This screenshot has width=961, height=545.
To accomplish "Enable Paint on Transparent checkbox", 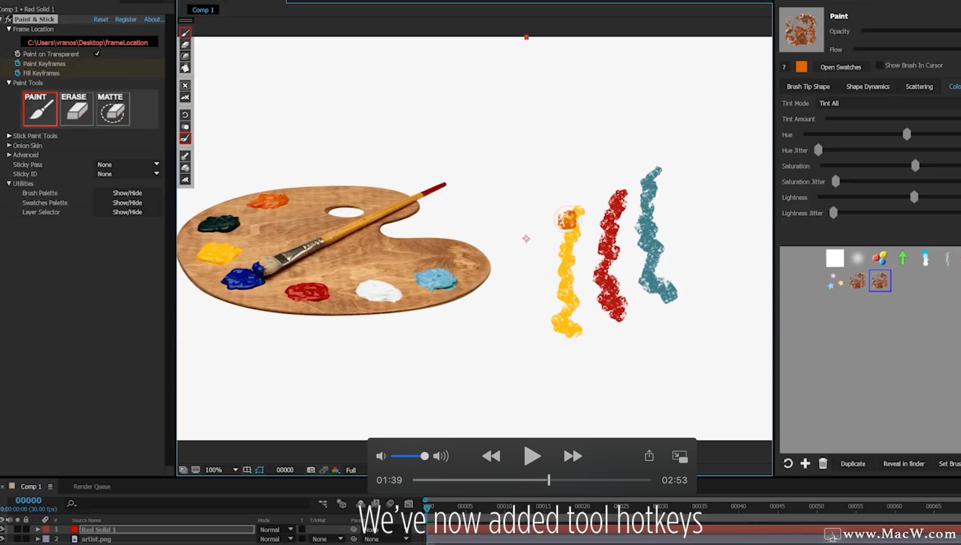I will coord(97,53).
